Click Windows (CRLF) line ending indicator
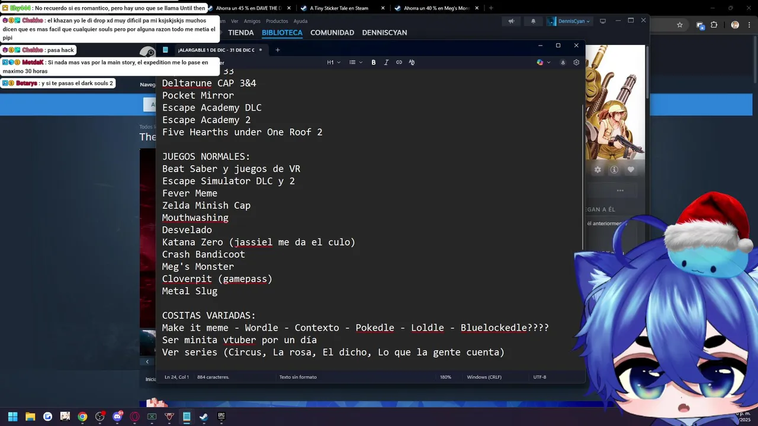The image size is (758, 426). tap(484, 377)
